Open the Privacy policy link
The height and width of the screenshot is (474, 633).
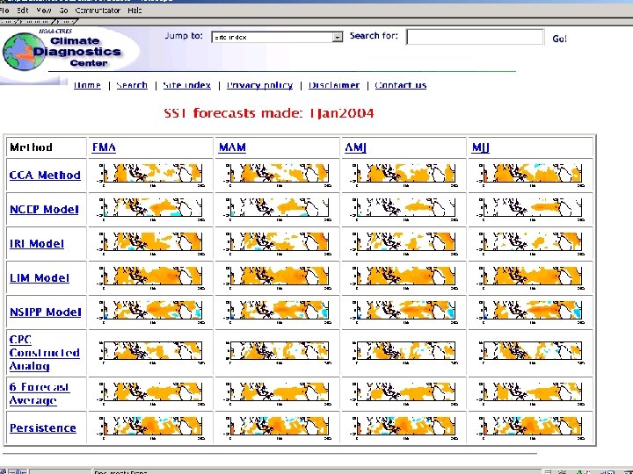(259, 85)
